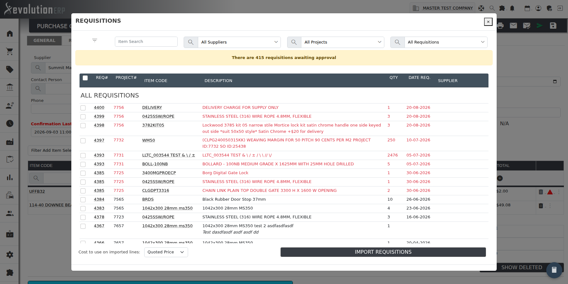Toggle the select-all checkbox in the table header

point(85,78)
